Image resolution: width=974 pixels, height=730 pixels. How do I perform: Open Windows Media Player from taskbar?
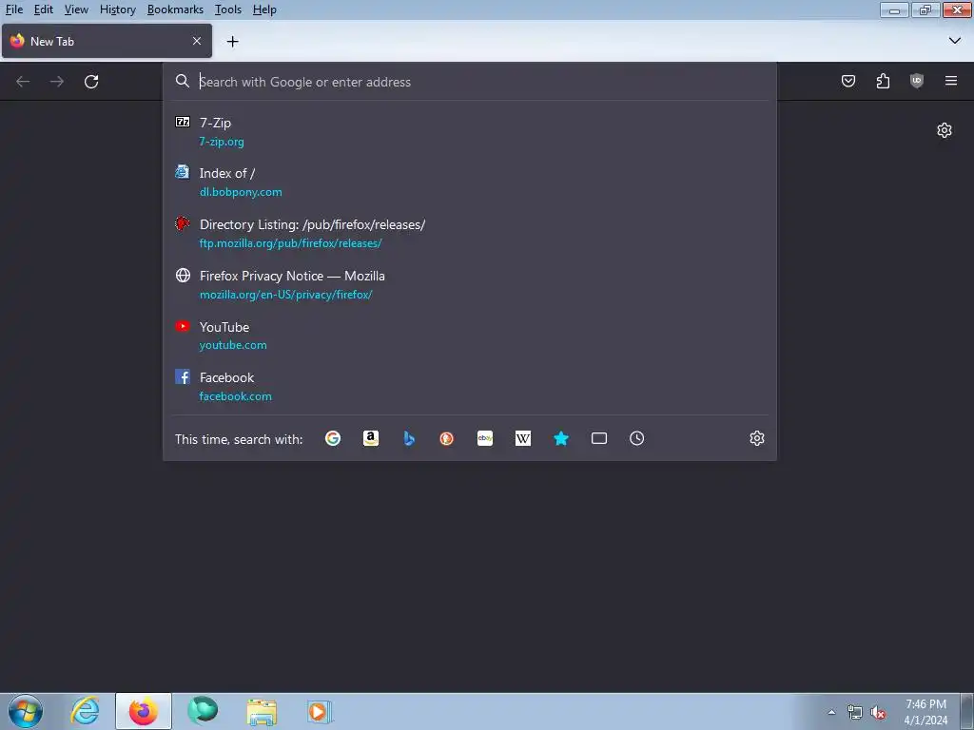pos(320,712)
